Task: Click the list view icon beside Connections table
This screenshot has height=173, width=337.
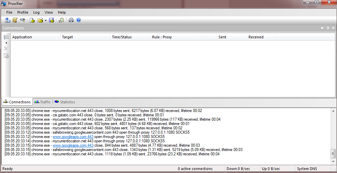Action: [6, 37]
